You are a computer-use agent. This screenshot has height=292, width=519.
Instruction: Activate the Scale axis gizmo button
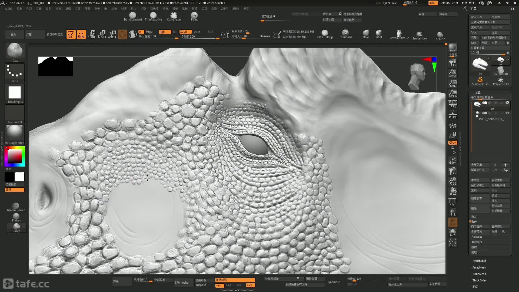click(102, 34)
